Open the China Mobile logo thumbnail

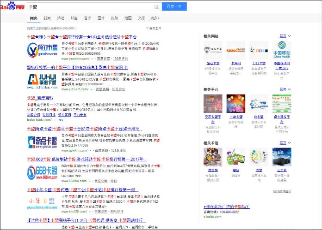(282, 50)
